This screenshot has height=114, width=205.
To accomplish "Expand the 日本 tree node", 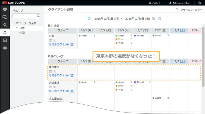I will pyautogui.click(x=17, y=28).
